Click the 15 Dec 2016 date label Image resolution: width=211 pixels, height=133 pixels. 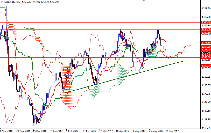[39, 131]
